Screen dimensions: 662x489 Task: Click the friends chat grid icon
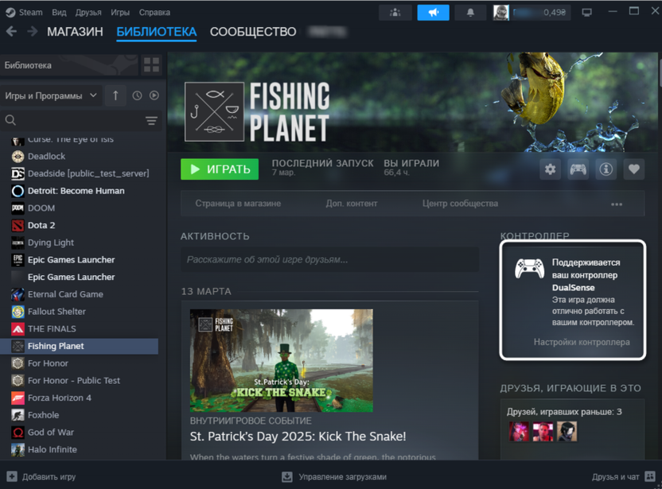(650, 476)
